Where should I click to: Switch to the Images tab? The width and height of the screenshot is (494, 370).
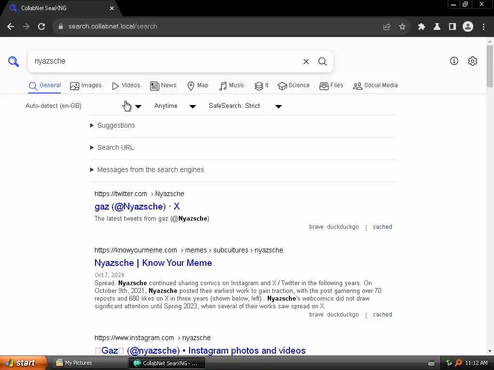coord(86,86)
